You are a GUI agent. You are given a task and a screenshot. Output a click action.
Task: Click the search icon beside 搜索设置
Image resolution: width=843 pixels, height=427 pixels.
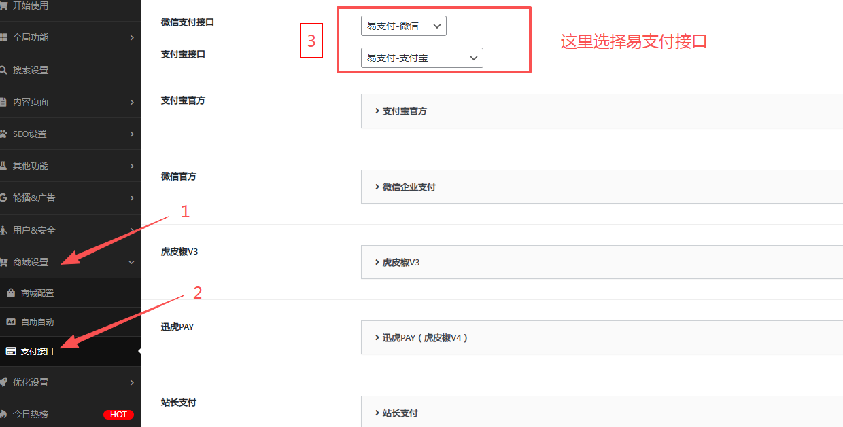point(3,70)
